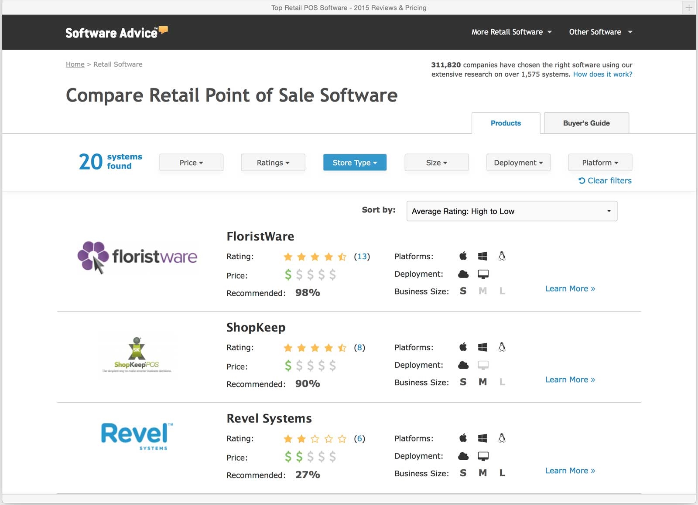Click ShopKeep dollar price indicator
The width and height of the screenshot is (698, 505).
tap(310, 366)
